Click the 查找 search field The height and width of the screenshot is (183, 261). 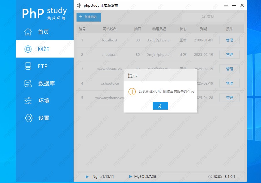click(x=213, y=17)
